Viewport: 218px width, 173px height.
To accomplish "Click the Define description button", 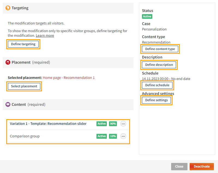I will pos(159,65).
